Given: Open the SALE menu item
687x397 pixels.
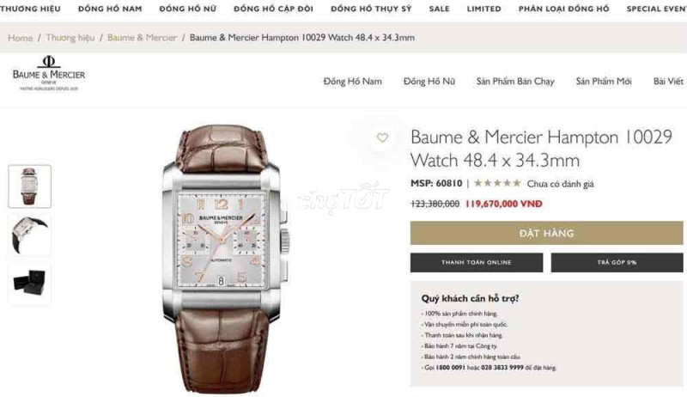Looking at the screenshot, I should tap(440, 9).
